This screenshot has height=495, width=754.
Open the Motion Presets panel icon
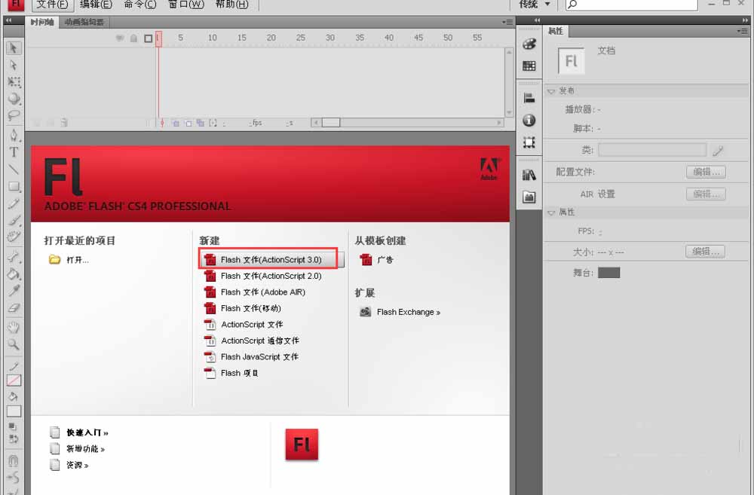pos(529,197)
